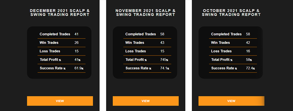Click November's Win Trades value 43

(162, 43)
